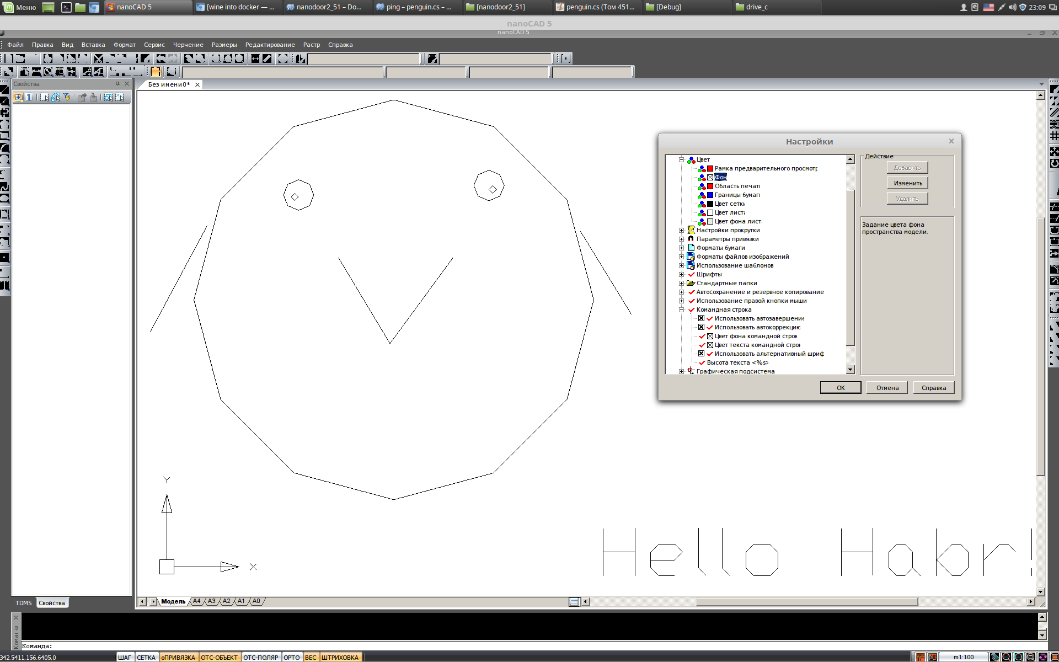
Task: Click the selection rectangle with cursor icon in Свойства
Action: [45, 97]
